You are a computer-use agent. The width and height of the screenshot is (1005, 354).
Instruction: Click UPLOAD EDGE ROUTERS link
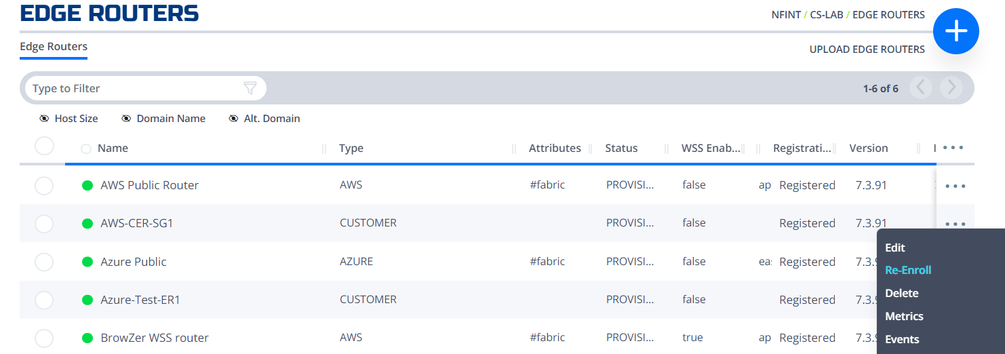click(867, 49)
